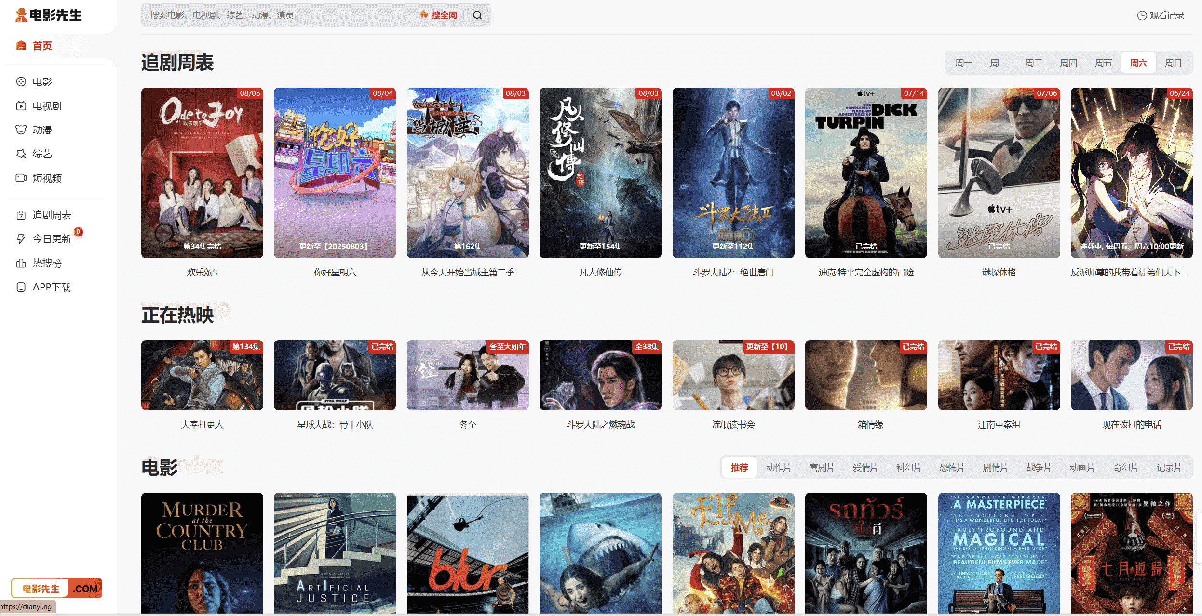The height and width of the screenshot is (616, 1202).
Task: Switch the weekly schedule to 周三
Action: [x=1033, y=63]
